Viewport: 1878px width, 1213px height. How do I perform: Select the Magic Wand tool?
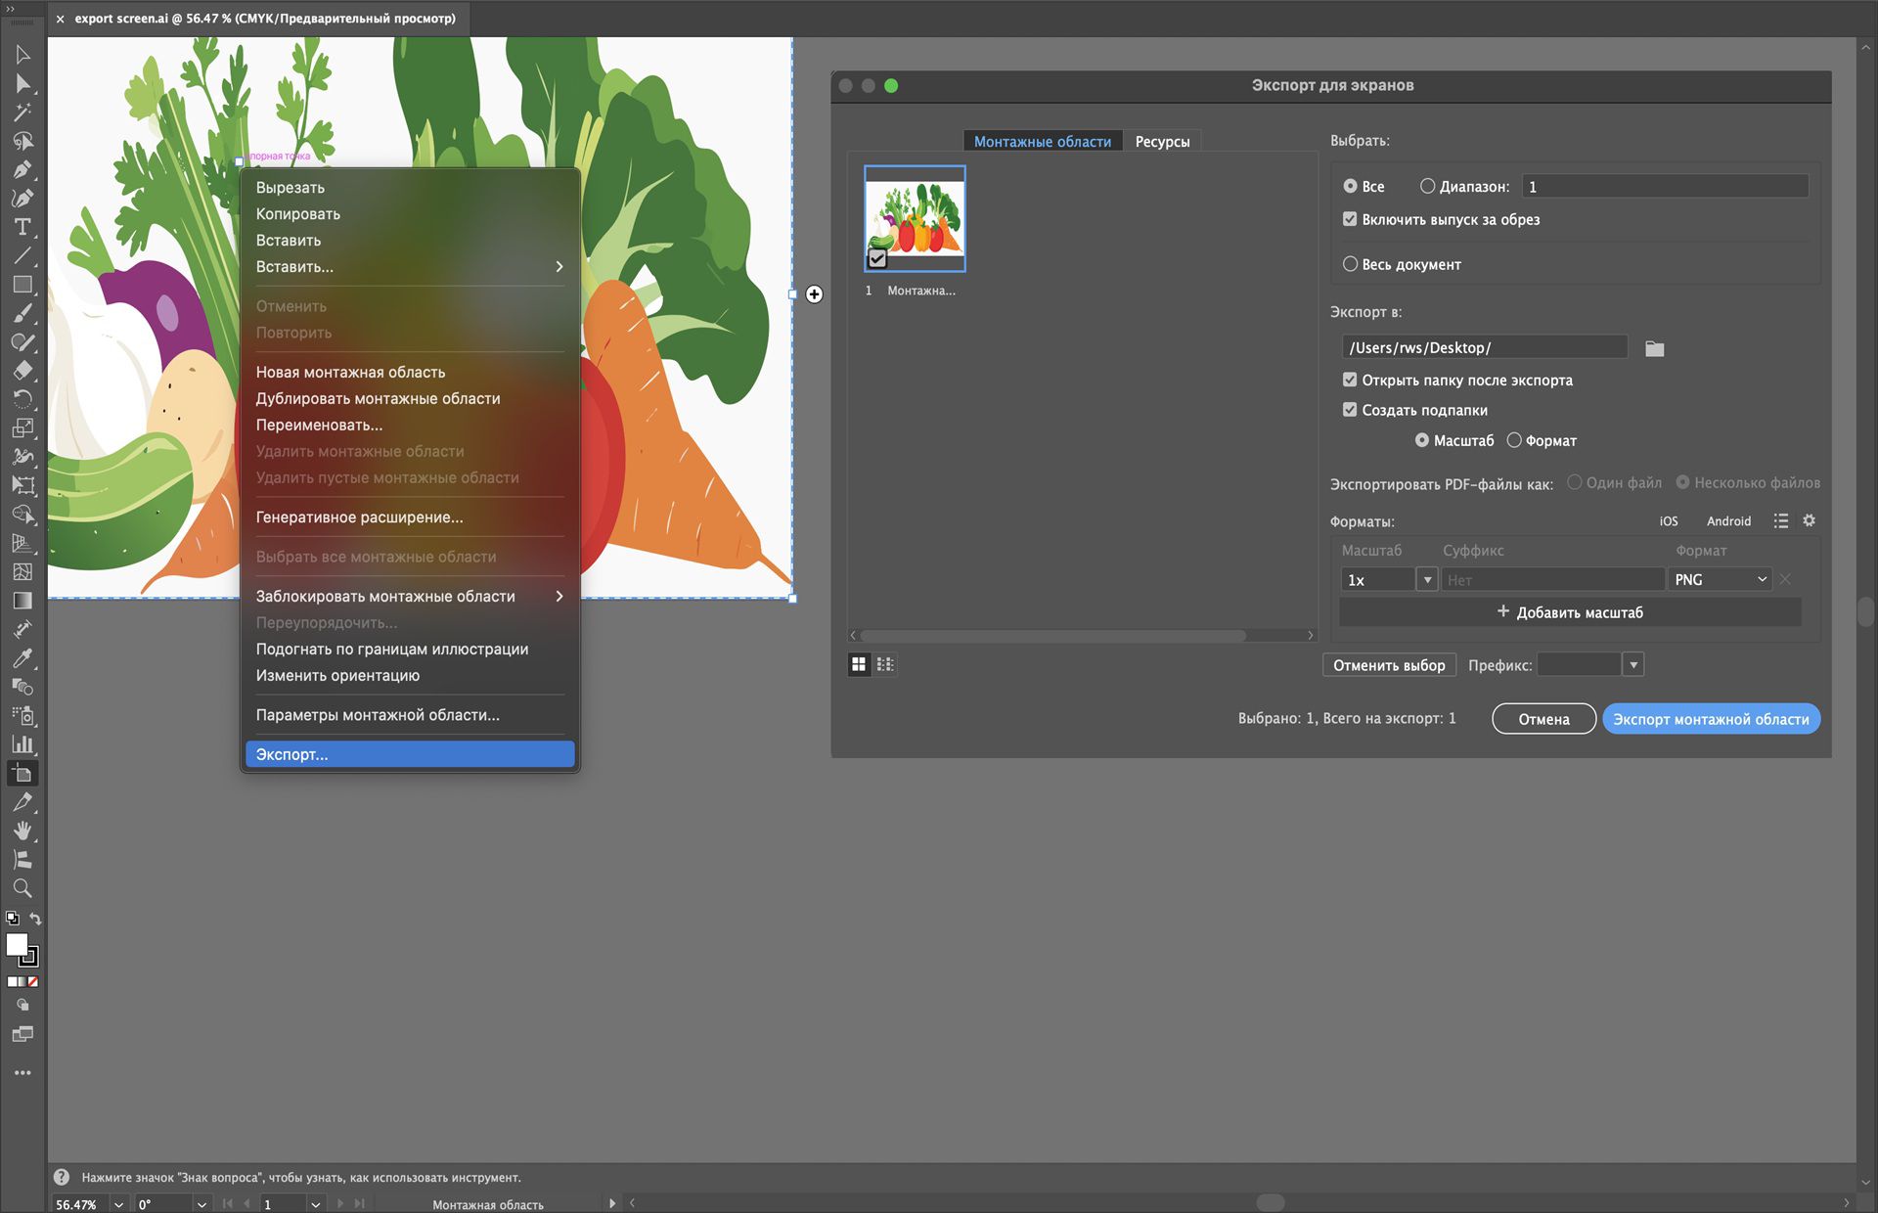(x=22, y=112)
